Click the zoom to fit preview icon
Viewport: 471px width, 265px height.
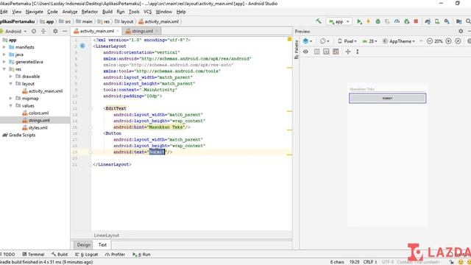click(x=458, y=41)
